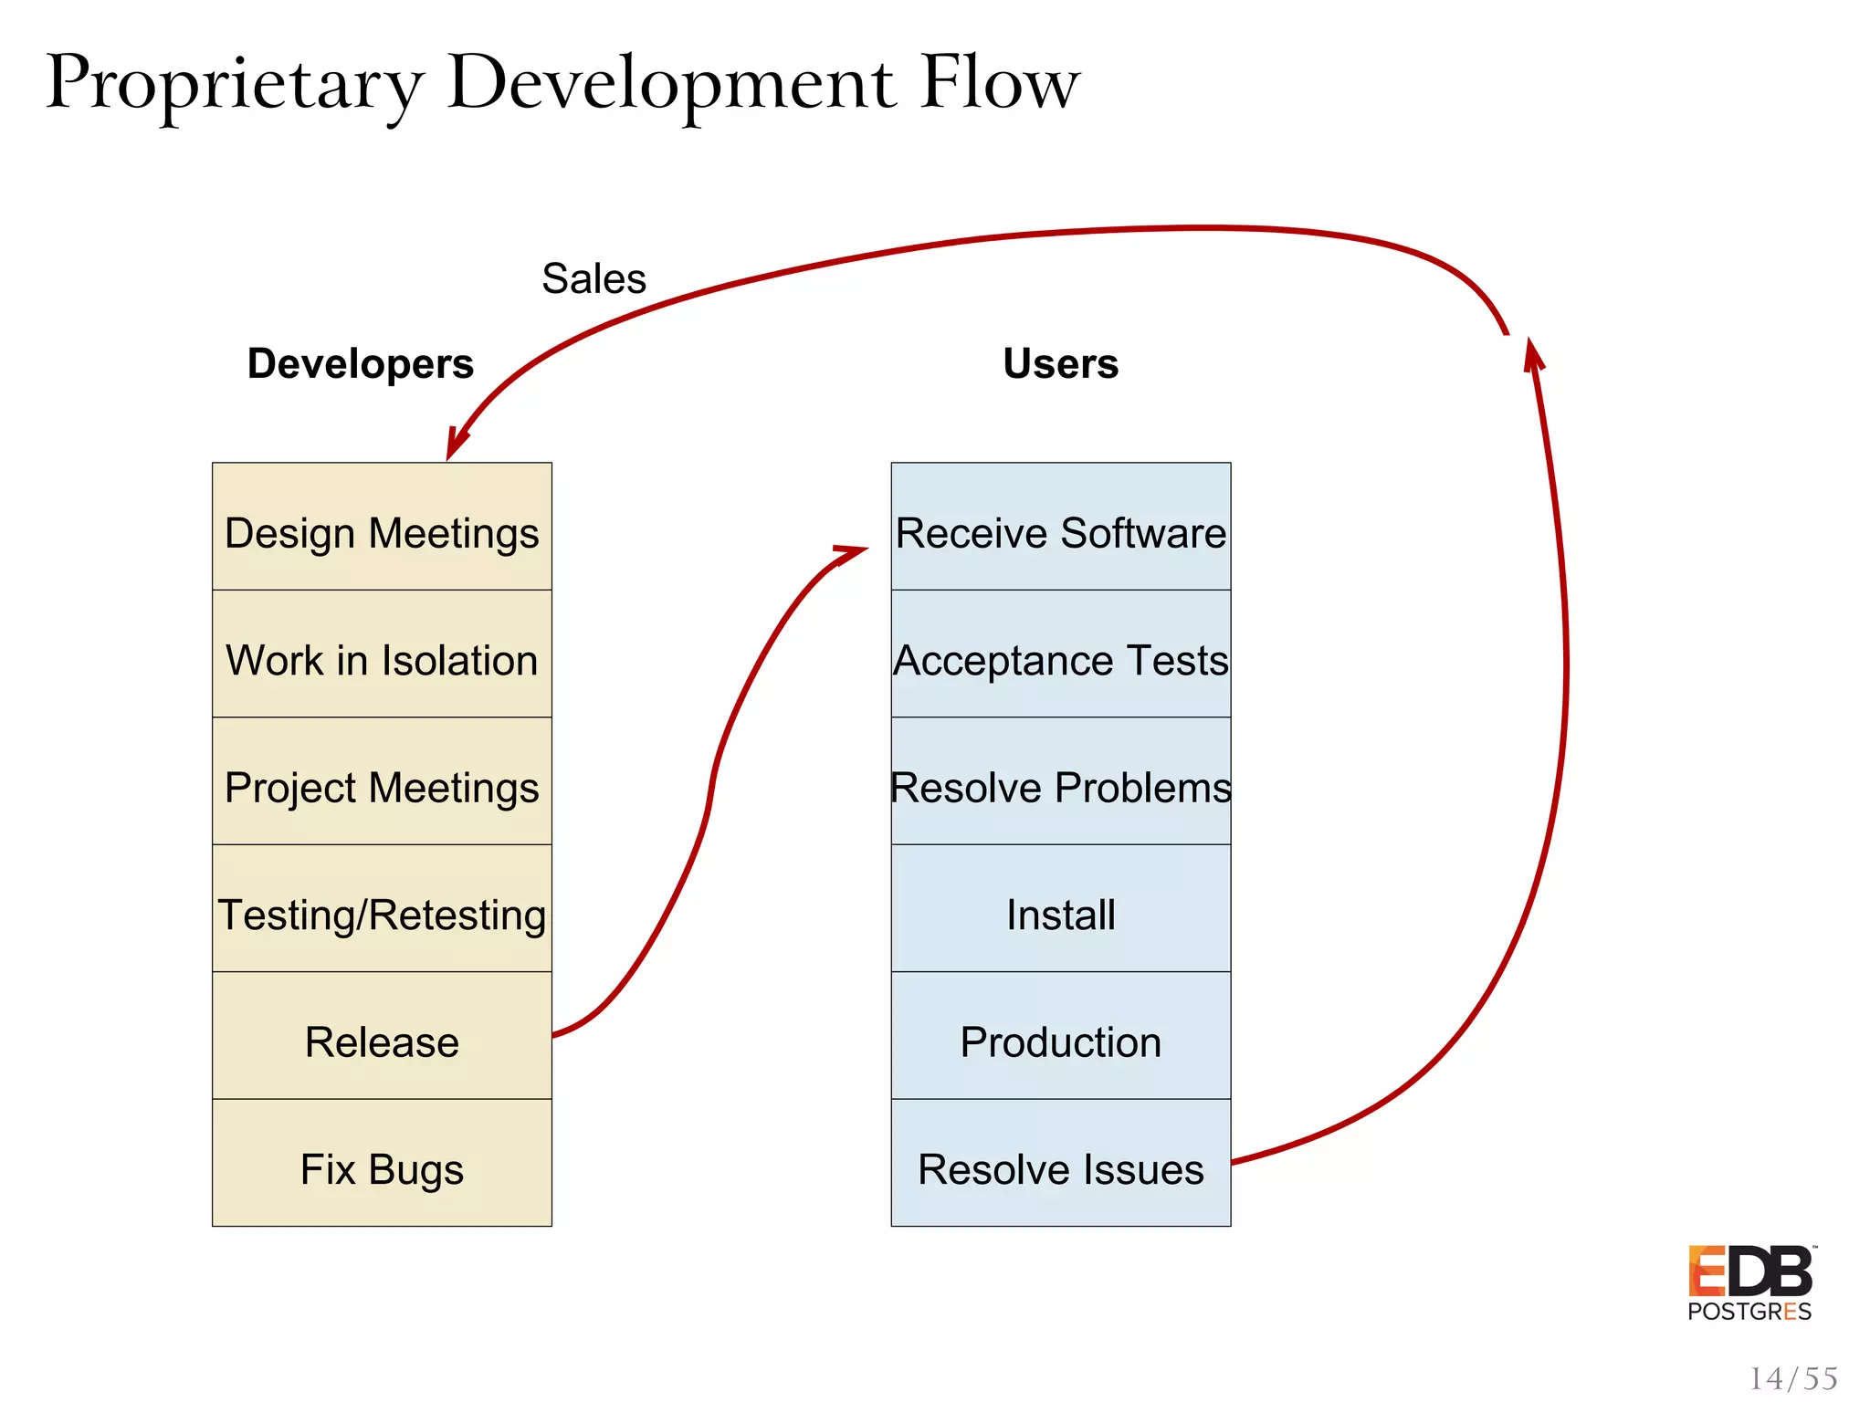
Task: Select the 'Design Meetings' box
Action: [x=382, y=527]
